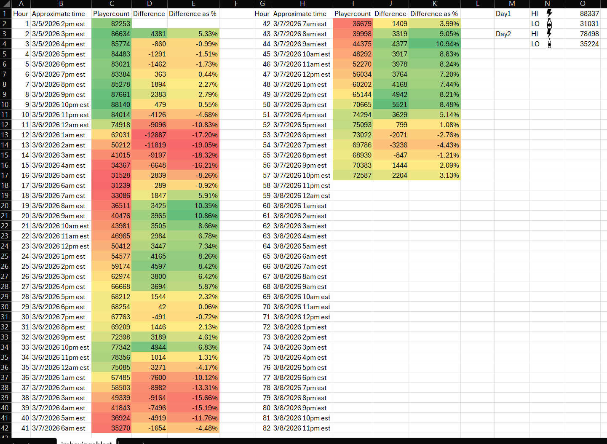Select the percentage cell 0.06%

pyautogui.click(x=193, y=307)
